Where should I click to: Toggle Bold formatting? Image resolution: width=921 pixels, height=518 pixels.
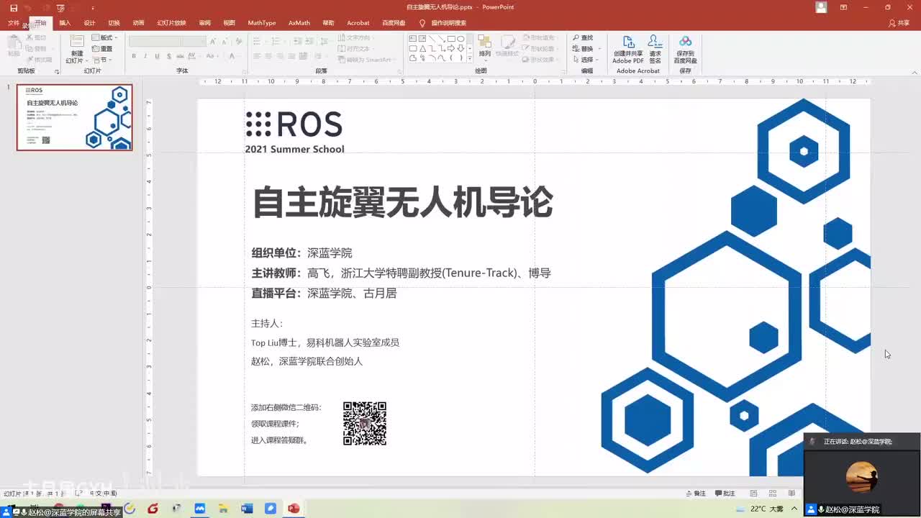click(134, 57)
